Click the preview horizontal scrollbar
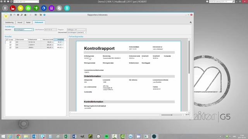Viewport: 248px width, 139px height. [128, 112]
